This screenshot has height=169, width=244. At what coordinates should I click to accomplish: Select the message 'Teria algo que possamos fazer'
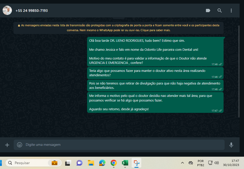155,73
